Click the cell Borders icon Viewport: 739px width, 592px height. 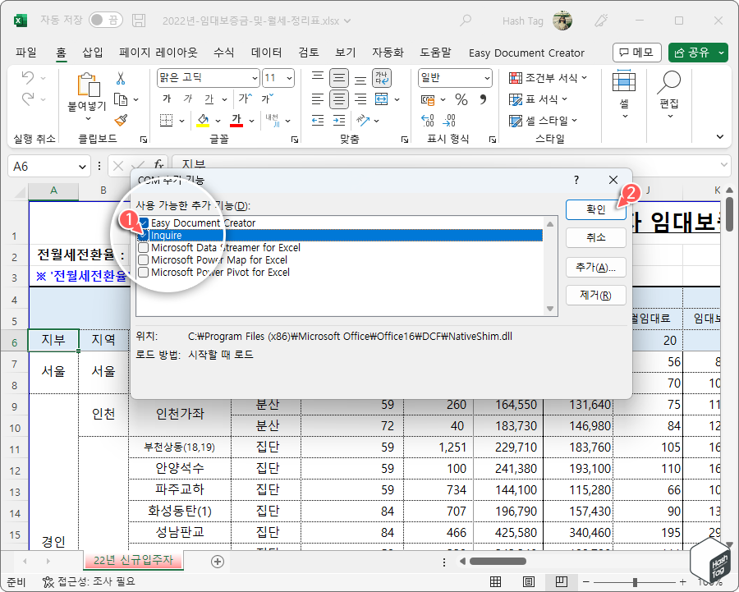click(167, 121)
